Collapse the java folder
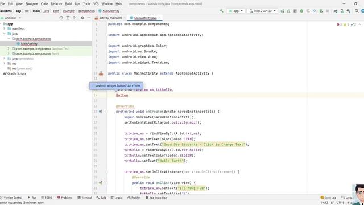Viewport: 364px width, 205px height. pyautogui.click(x=4, y=34)
